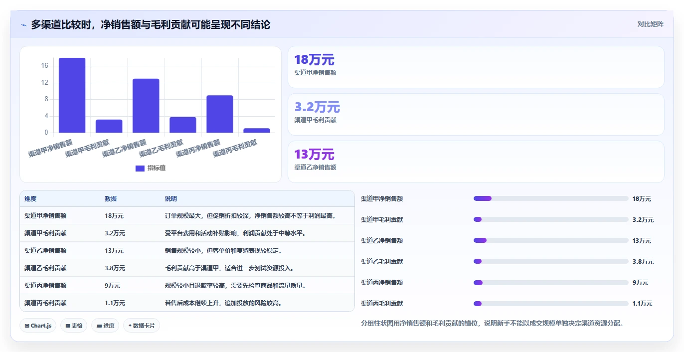The image size is (684, 352).
Task: Open the 18万元 渠道甲净销售额 data card
Action: coord(476,67)
